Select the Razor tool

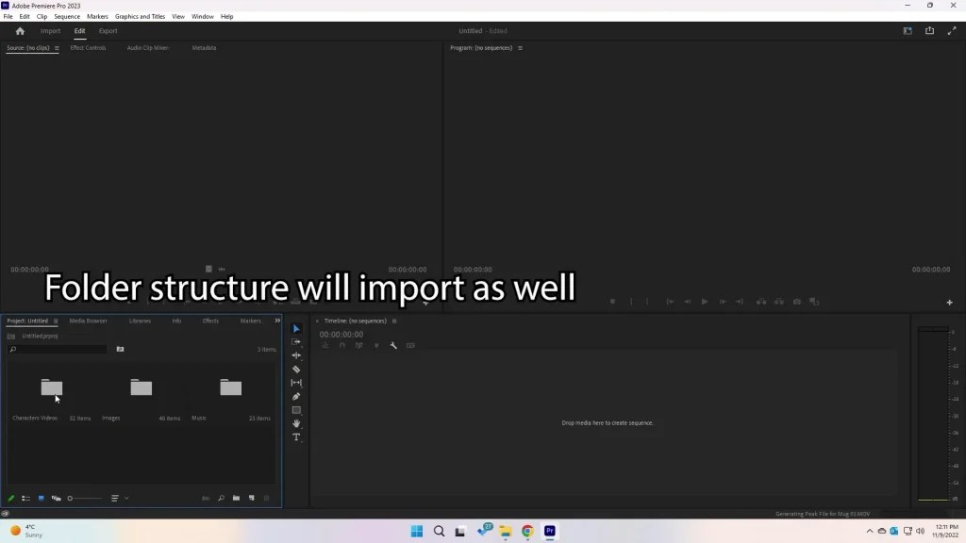click(x=295, y=369)
